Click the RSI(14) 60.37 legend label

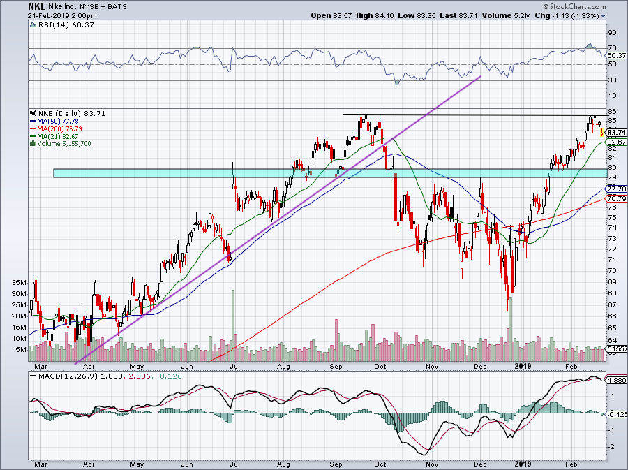66,25
